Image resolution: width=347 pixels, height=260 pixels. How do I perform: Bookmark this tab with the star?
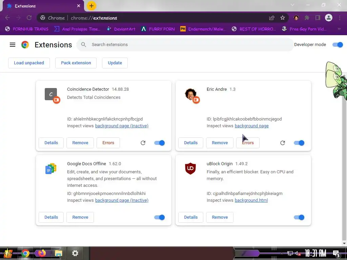coord(283,18)
